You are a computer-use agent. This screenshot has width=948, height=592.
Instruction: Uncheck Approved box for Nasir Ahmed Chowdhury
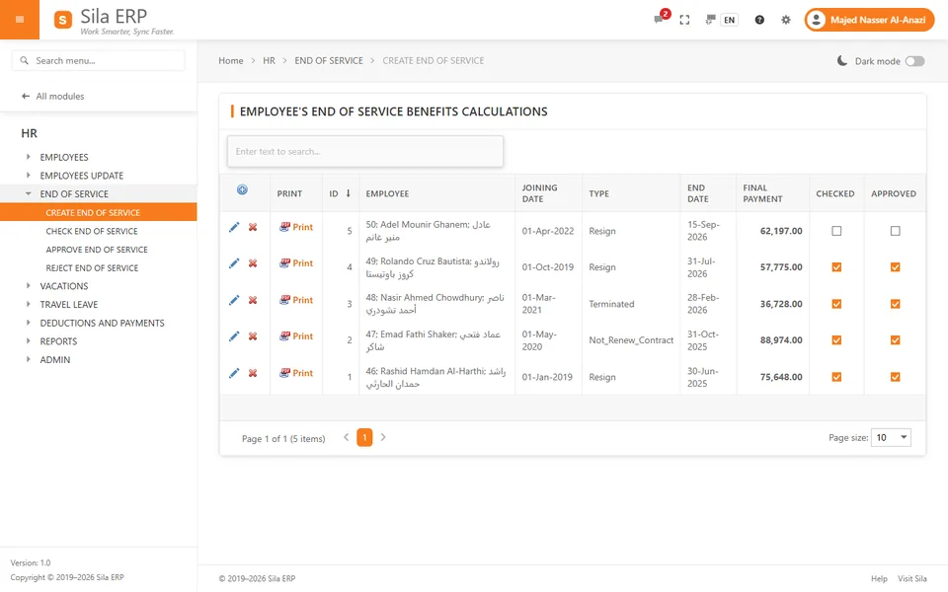pos(895,304)
